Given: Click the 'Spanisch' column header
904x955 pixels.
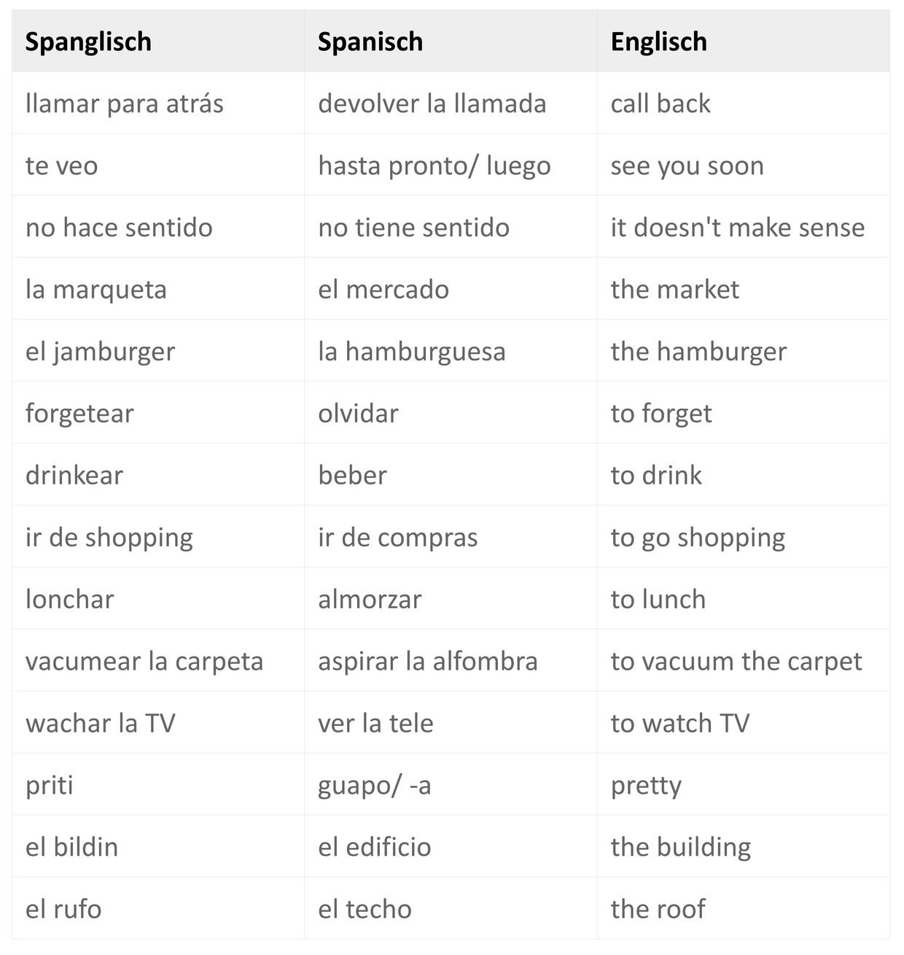Looking at the screenshot, I should [370, 42].
